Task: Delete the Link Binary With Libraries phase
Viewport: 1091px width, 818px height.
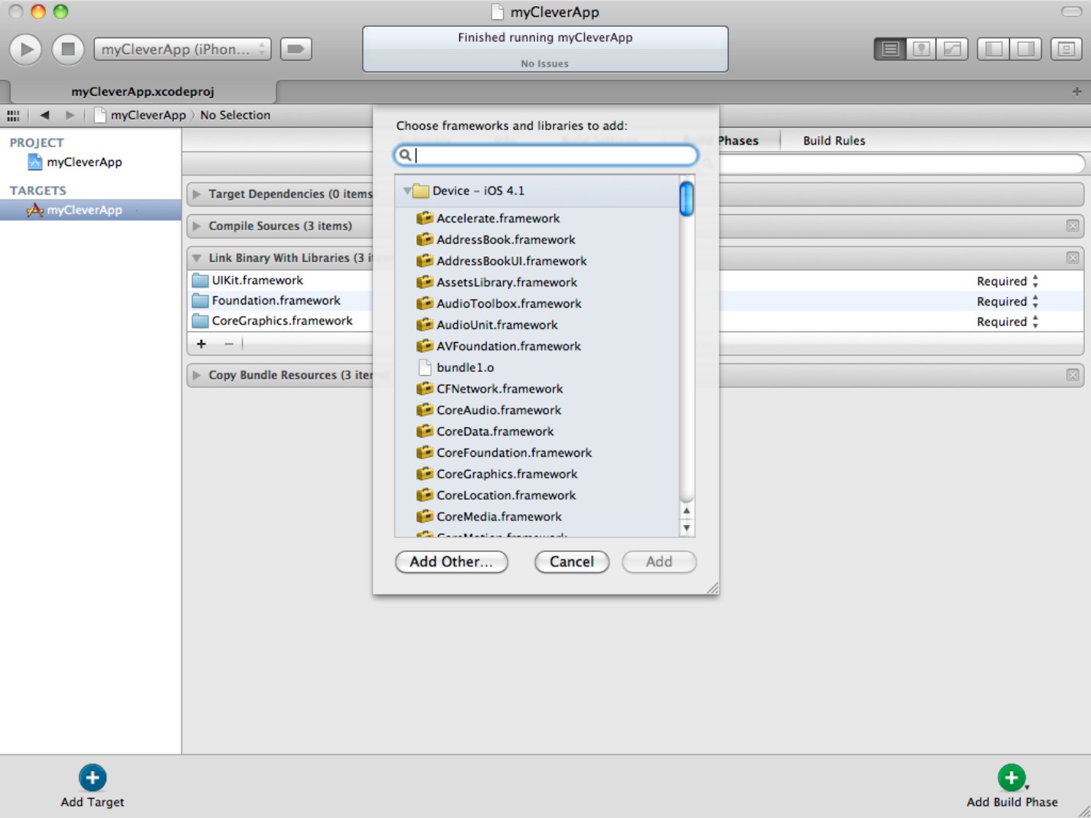Action: [1073, 259]
